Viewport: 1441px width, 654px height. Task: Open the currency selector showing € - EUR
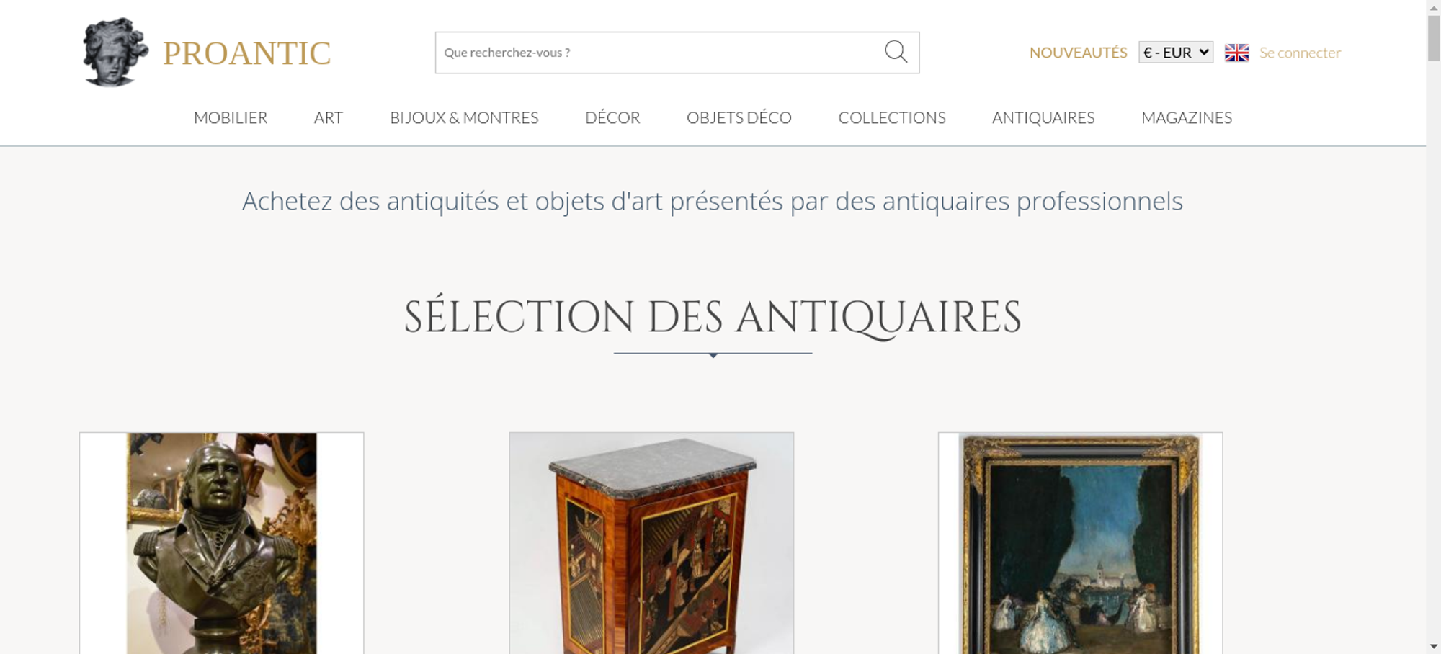[x=1176, y=53]
